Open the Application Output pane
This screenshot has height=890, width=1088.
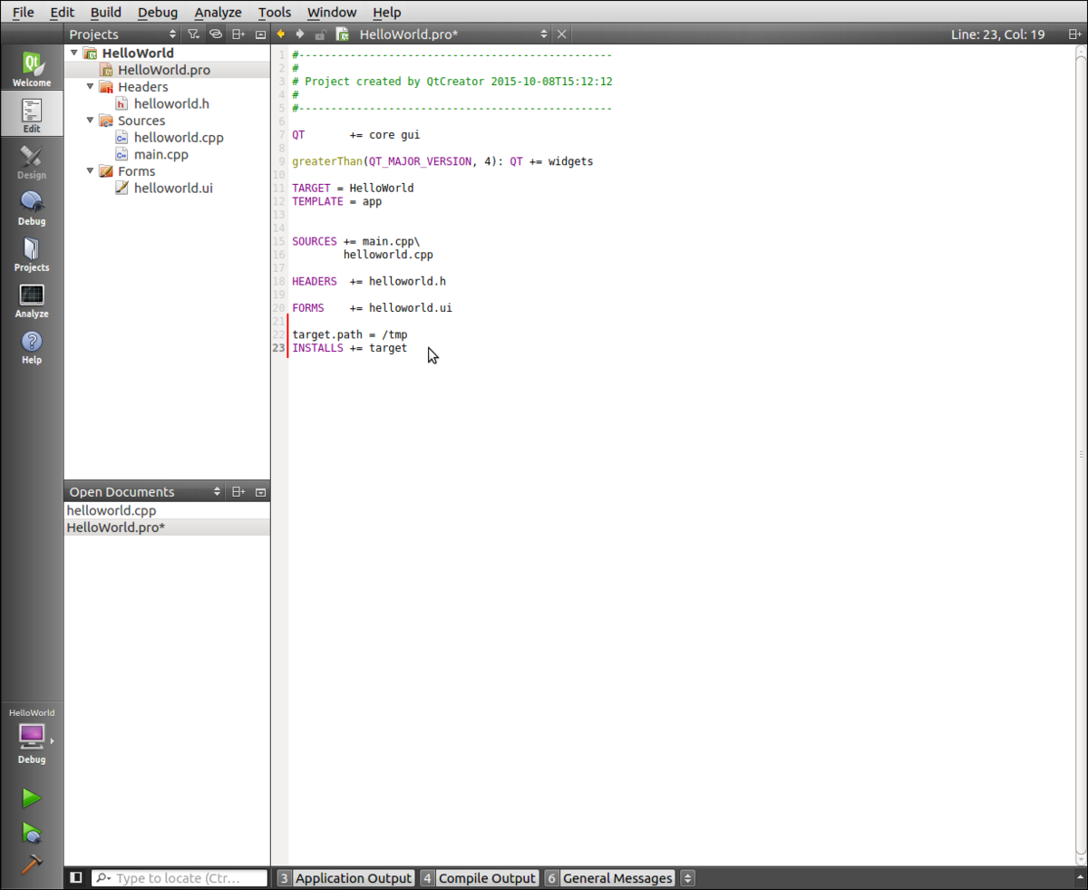354,877
